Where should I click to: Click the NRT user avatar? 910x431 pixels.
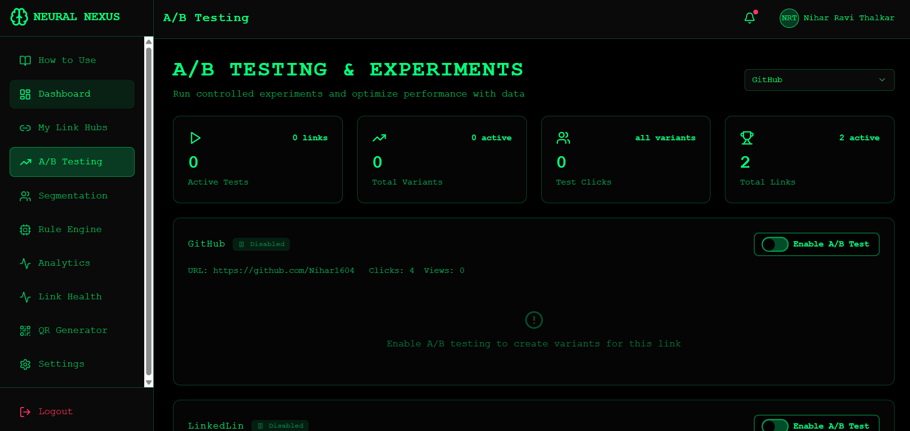click(789, 18)
